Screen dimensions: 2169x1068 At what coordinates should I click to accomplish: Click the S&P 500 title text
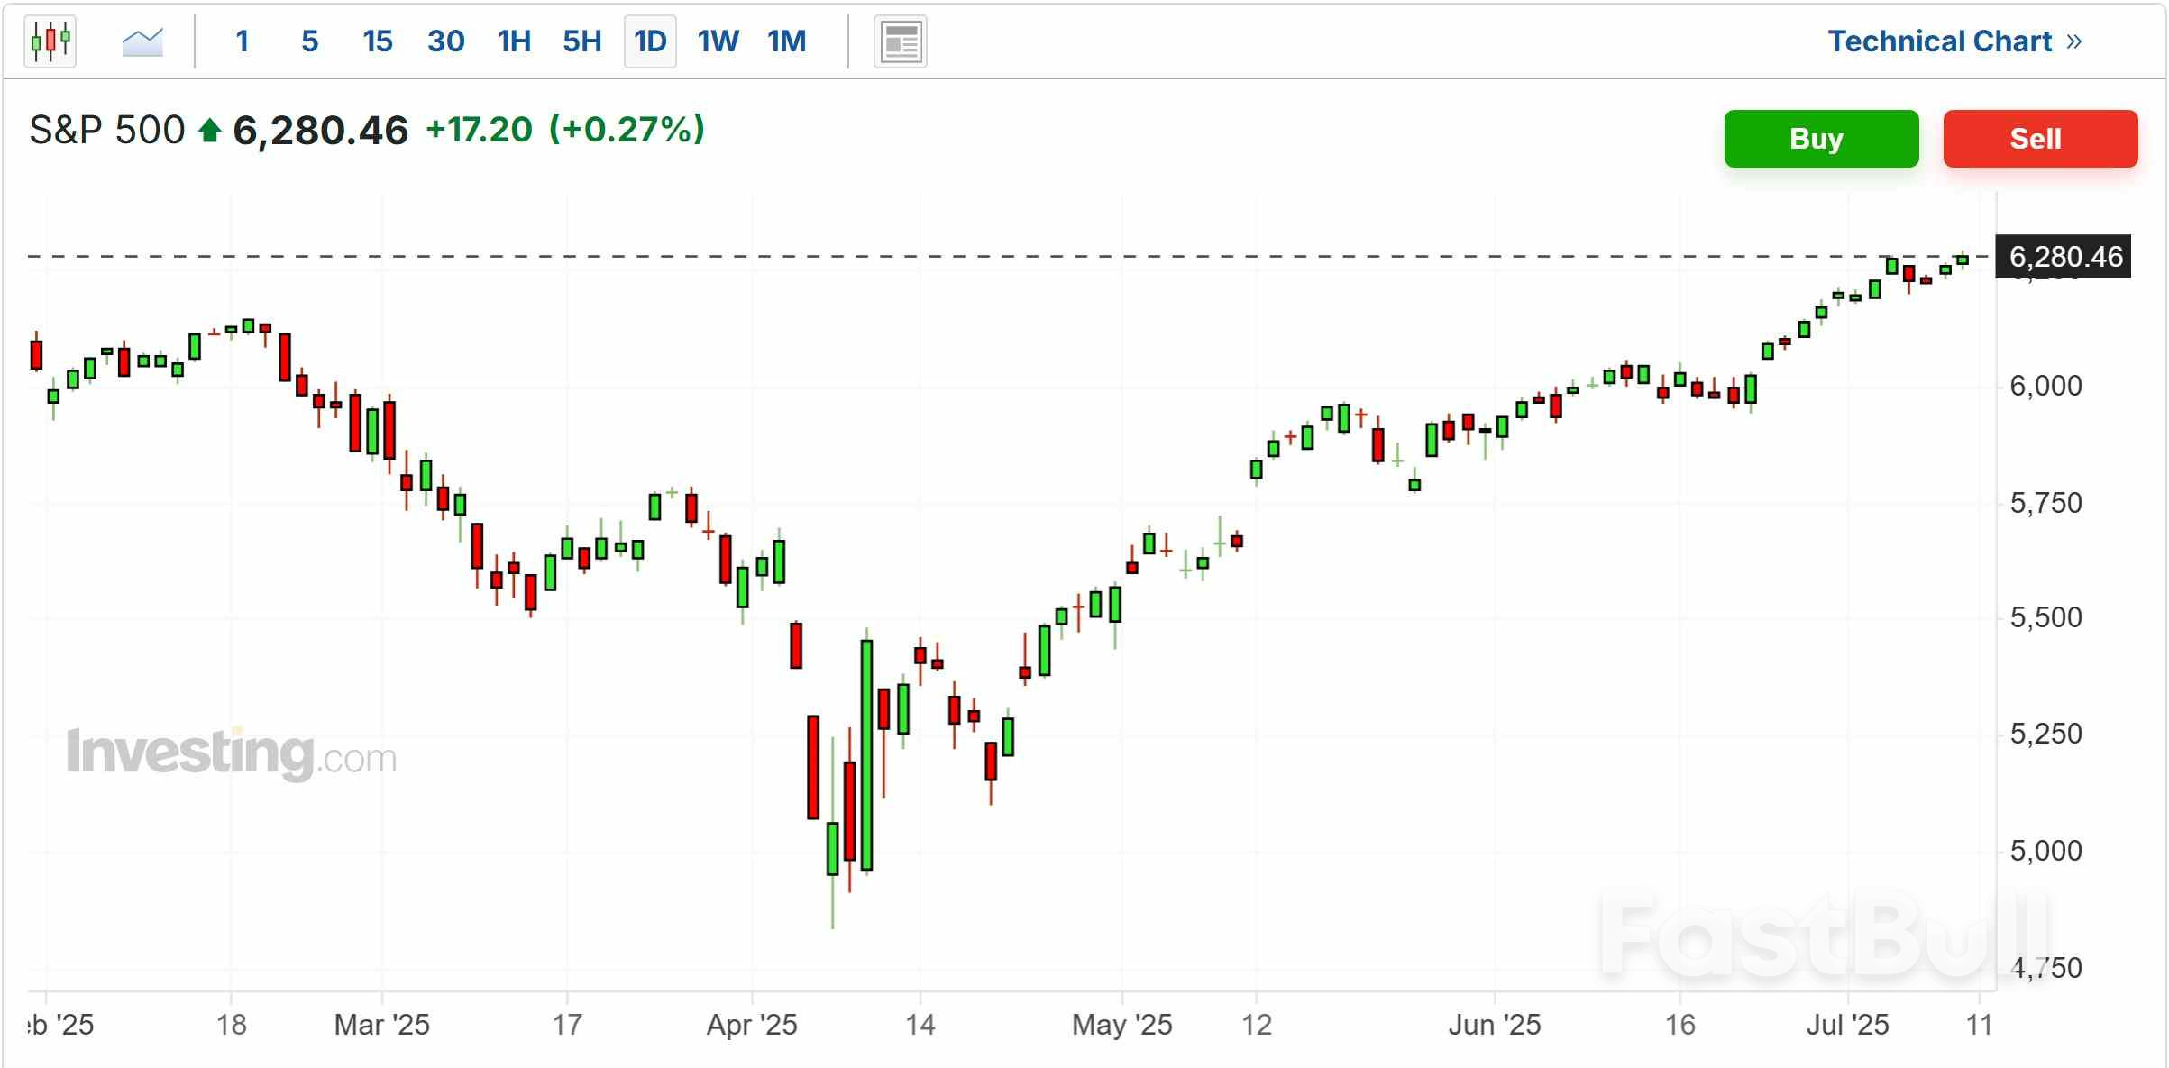pos(105,130)
